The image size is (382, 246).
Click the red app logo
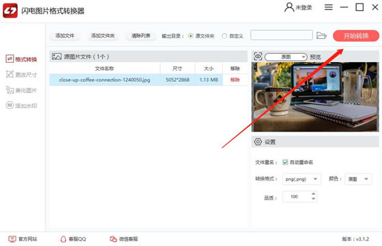pyautogui.click(x=10, y=11)
